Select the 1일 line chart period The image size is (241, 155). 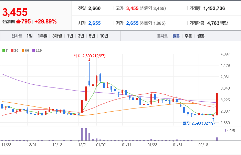pos(30,36)
